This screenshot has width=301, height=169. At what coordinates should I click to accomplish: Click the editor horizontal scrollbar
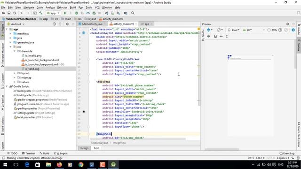[x=138, y=139]
